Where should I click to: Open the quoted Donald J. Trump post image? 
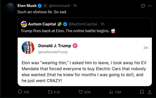click(85, 62)
